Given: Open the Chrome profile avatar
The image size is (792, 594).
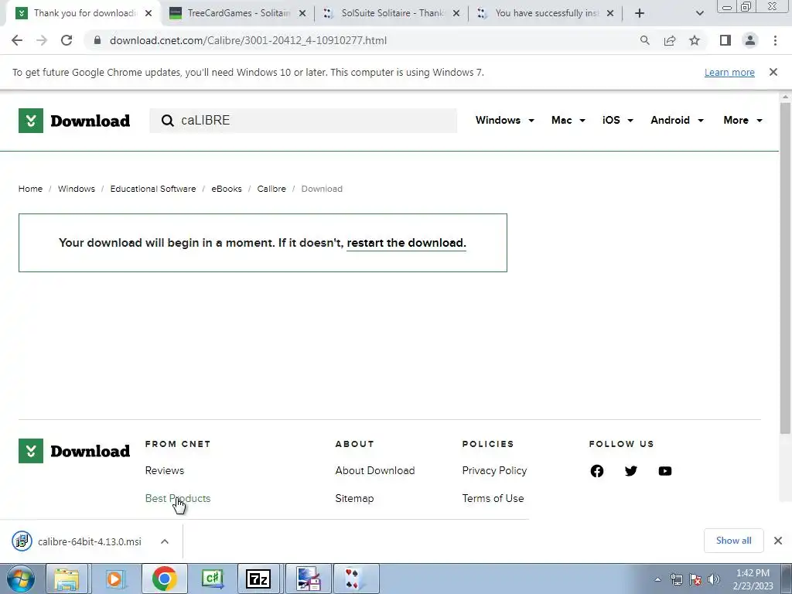Looking at the screenshot, I should (x=750, y=40).
